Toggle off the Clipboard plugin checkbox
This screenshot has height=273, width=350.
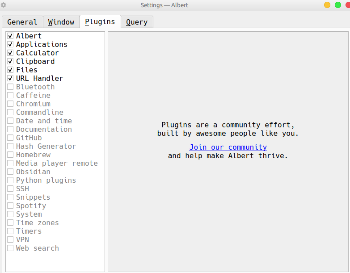10,61
